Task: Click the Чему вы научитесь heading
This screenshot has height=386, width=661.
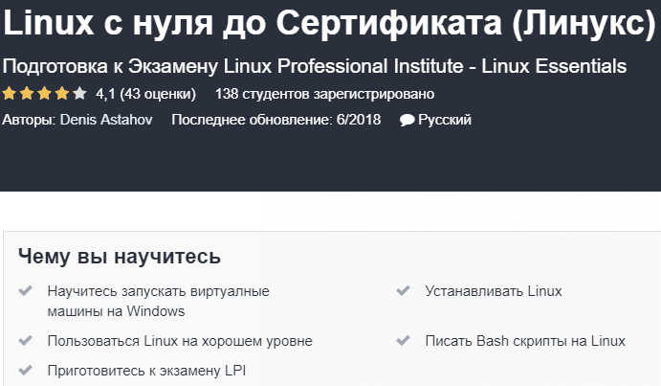Action: tap(120, 257)
